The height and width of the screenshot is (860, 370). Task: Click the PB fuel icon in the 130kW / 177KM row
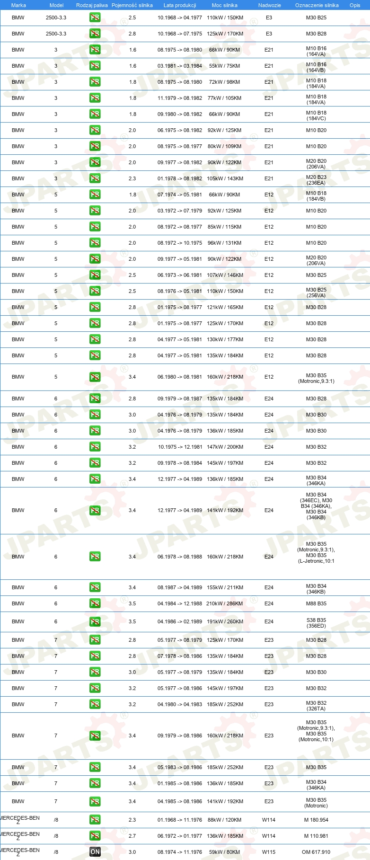(x=95, y=339)
